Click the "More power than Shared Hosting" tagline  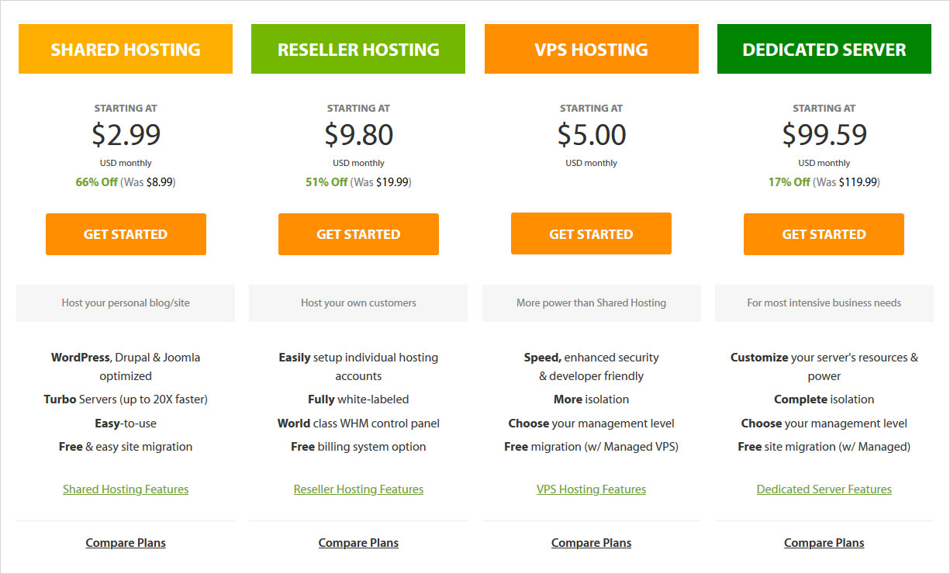pyautogui.click(x=591, y=303)
